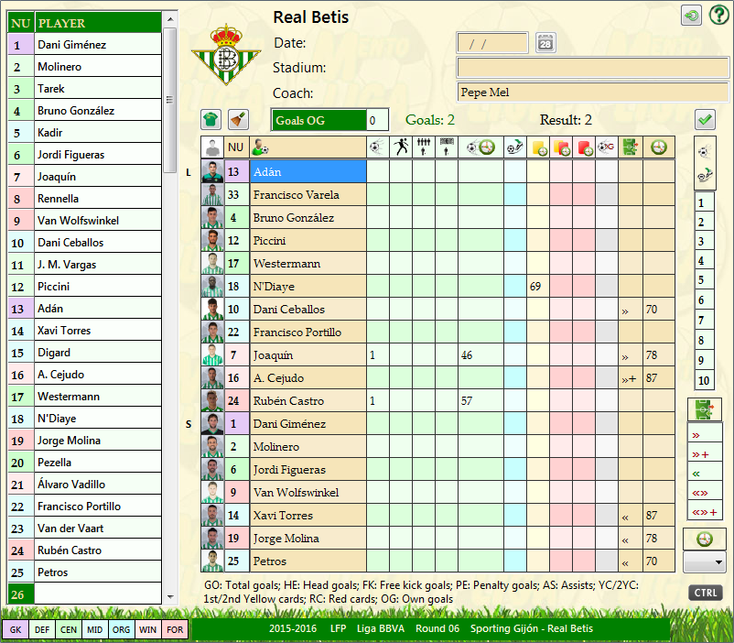The height and width of the screenshot is (643, 734).
Task: Click the Date input field
Action: click(x=492, y=43)
